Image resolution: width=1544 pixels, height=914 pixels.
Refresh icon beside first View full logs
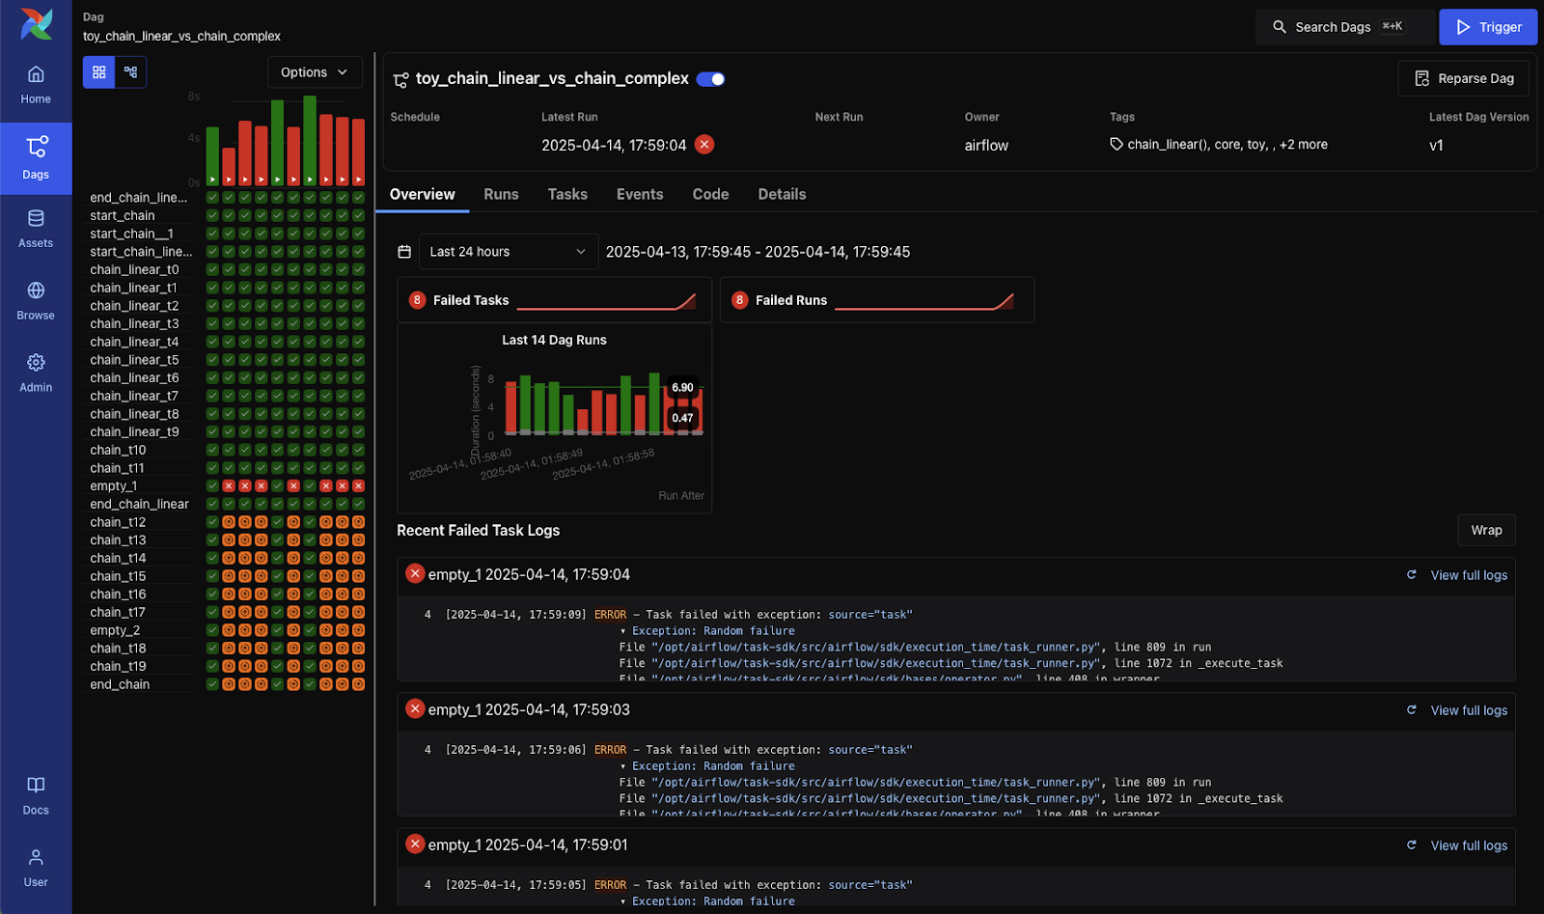tap(1411, 575)
